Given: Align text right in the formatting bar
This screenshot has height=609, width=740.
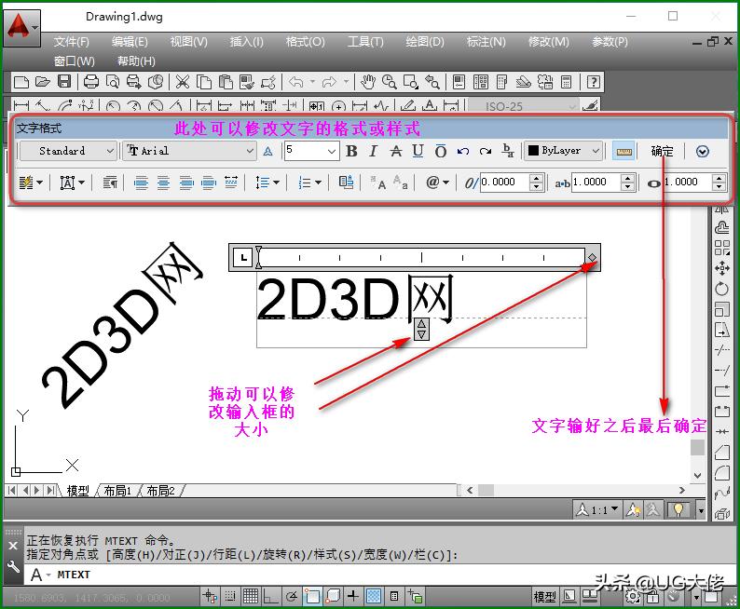Looking at the screenshot, I should point(186,183).
